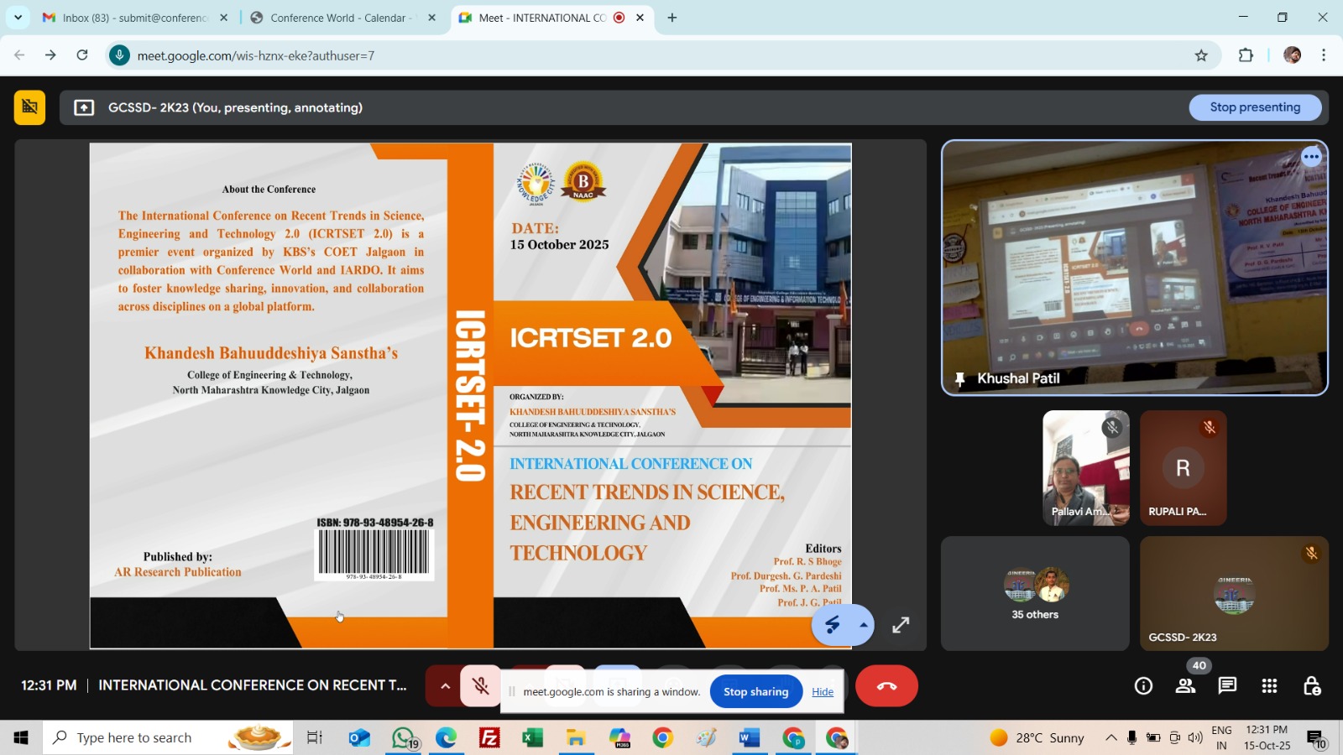Click the Hide link on sharing bar
This screenshot has width=1343, height=755.
[x=823, y=692]
